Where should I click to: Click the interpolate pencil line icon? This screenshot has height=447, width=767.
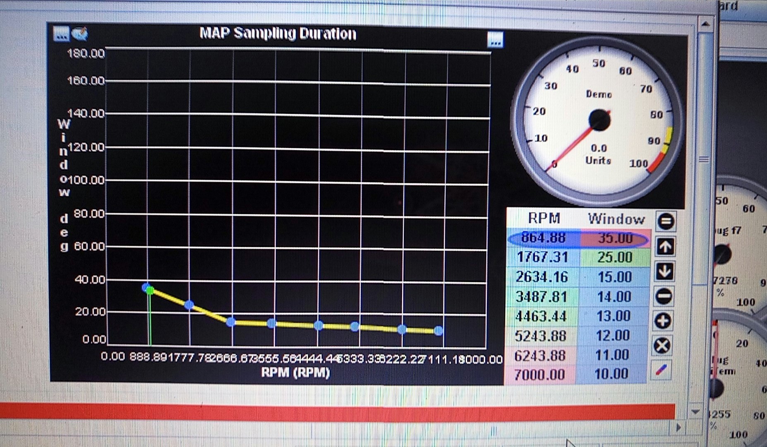pos(661,370)
